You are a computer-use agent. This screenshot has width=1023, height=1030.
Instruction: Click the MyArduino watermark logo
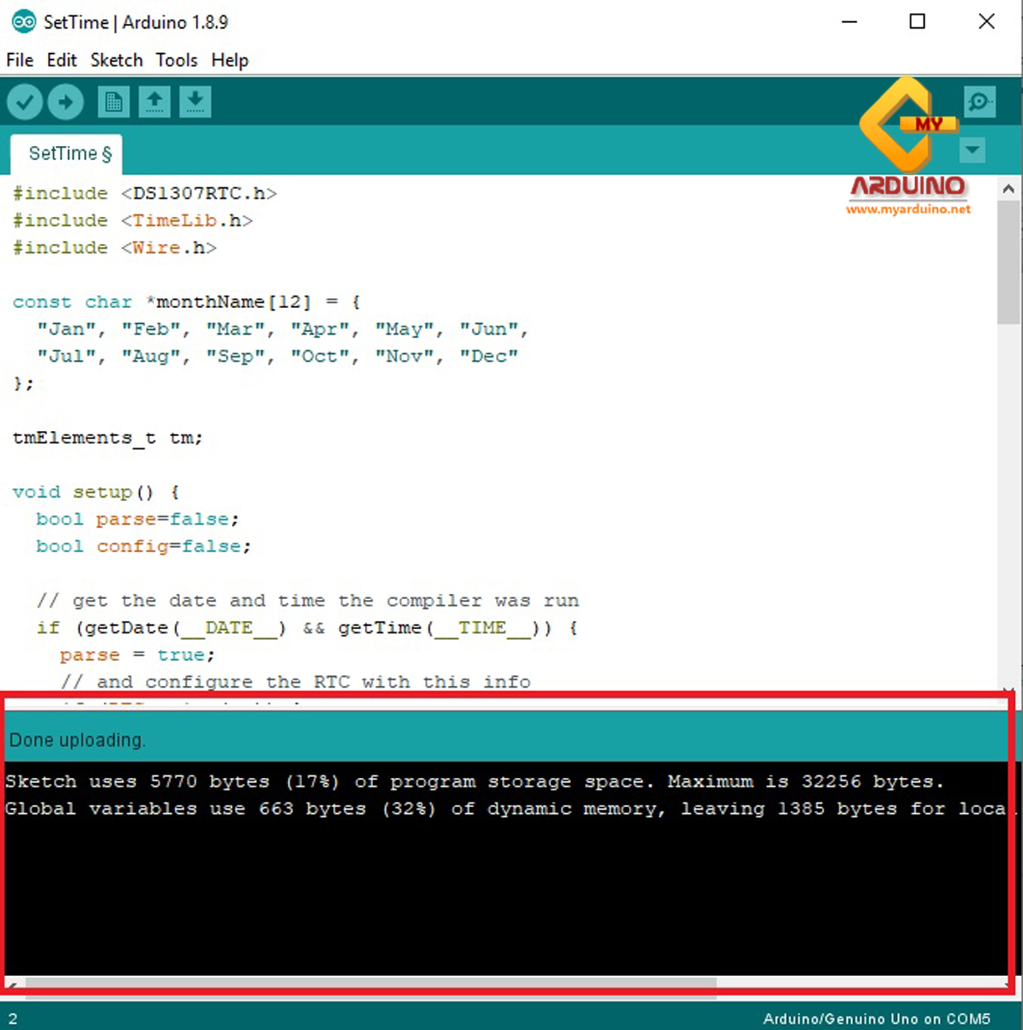click(908, 126)
